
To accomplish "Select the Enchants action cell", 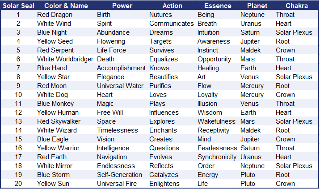I will click(163, 130).
